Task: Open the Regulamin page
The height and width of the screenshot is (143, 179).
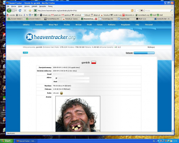Action: coord(126,25)
